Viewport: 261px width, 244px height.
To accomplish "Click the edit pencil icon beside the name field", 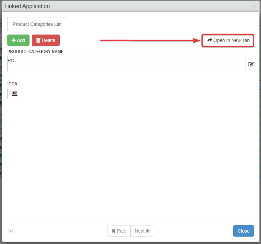I will point(251,64).
